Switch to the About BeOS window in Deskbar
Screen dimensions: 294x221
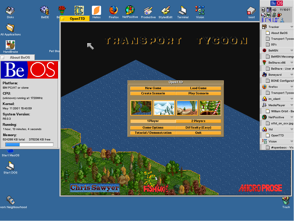(x=278, y=33)
